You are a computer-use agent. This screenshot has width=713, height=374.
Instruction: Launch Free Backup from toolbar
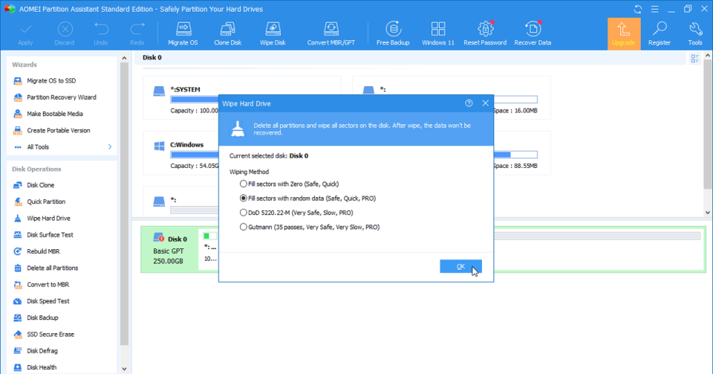pos(393,33)
